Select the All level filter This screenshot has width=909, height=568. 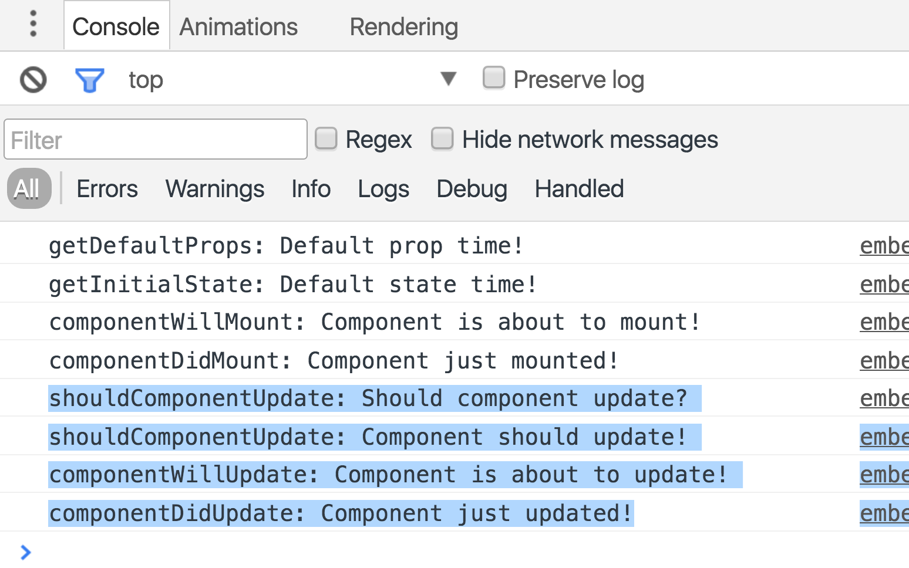(27, 189)
